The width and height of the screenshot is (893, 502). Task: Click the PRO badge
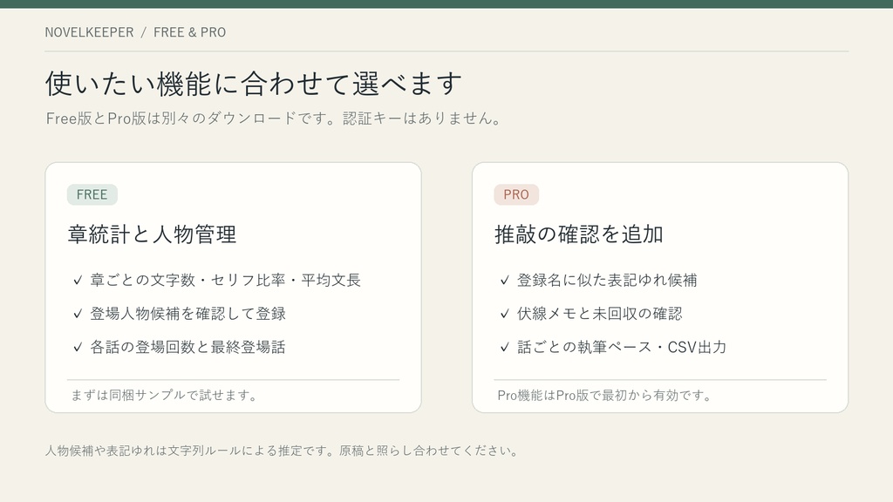point(516,194)
